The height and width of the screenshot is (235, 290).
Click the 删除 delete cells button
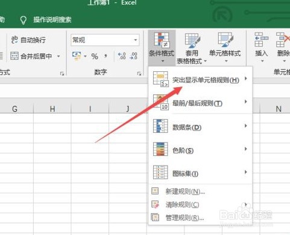283,48
